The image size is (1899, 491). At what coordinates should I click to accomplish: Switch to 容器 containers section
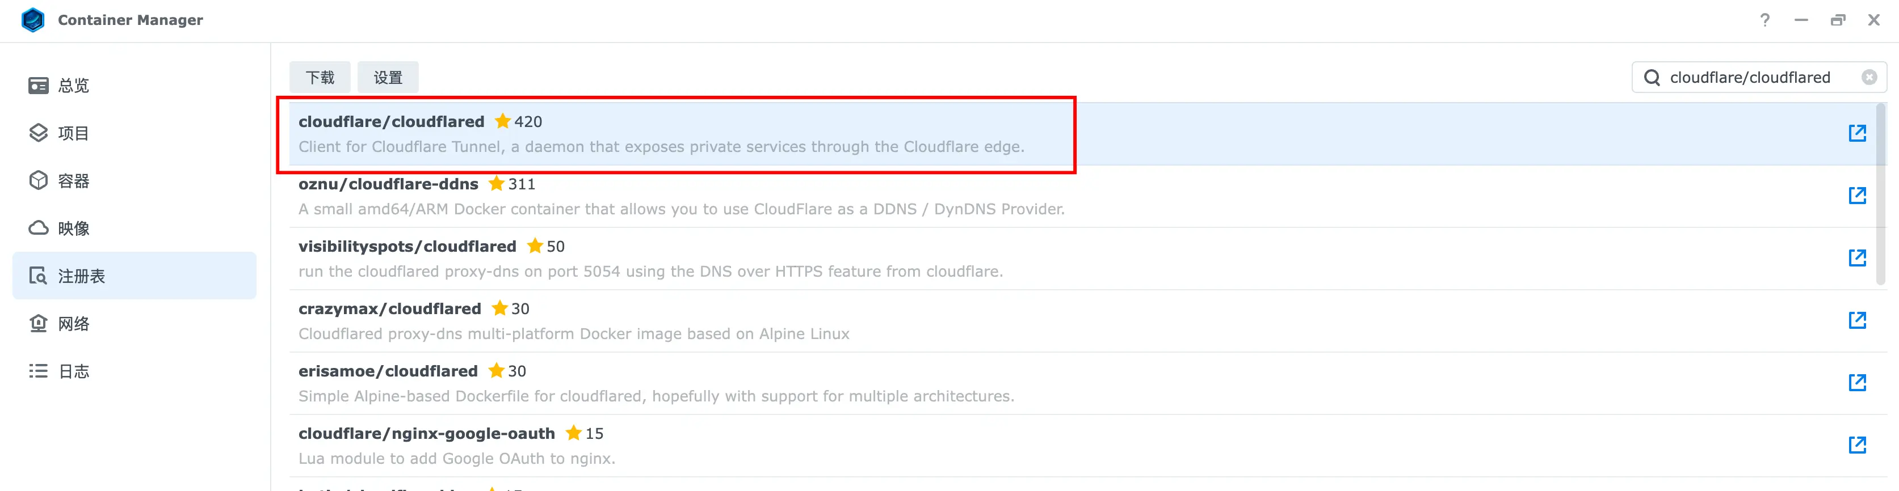coord(73,181)
